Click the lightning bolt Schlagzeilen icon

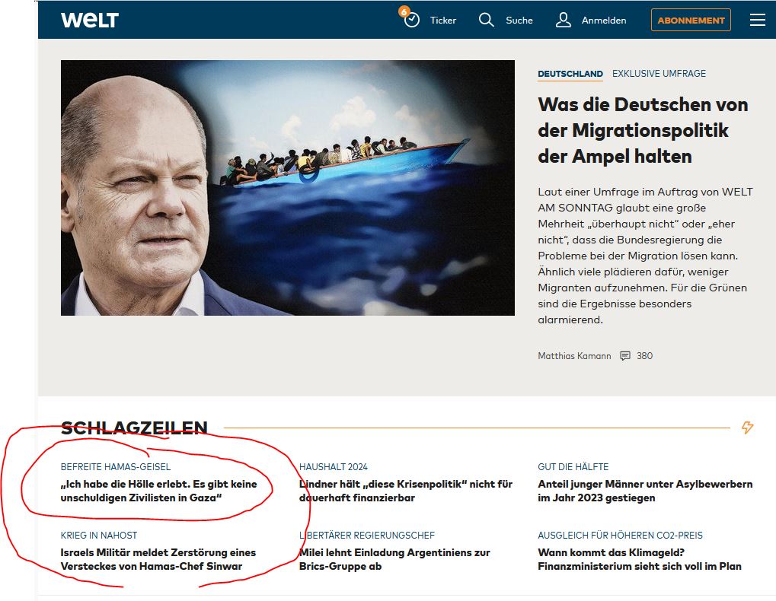(x=747, y=428)
